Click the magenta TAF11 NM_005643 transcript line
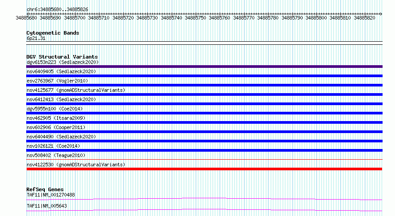Image resolution: width=395 pixels, height=216 pixels. pyautogui.click(x=204, y=210)
